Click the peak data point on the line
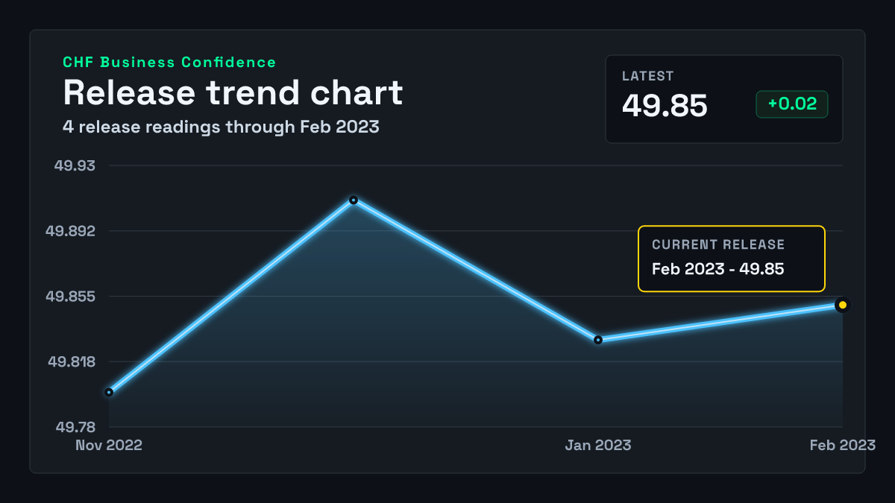The width and height of the screenshot is (895, 503). (x=354, y=200)
